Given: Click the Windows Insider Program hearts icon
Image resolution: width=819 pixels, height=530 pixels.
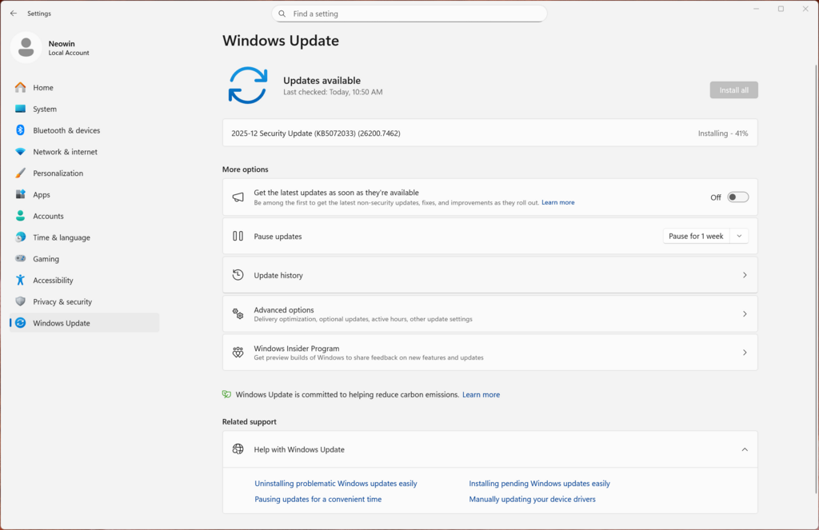Looking at the screenshot, I should tap(238, 352).
